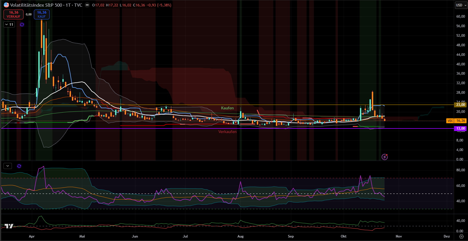
Task: Open chart settings gear in bottom corner
Action: click(461, 236)
